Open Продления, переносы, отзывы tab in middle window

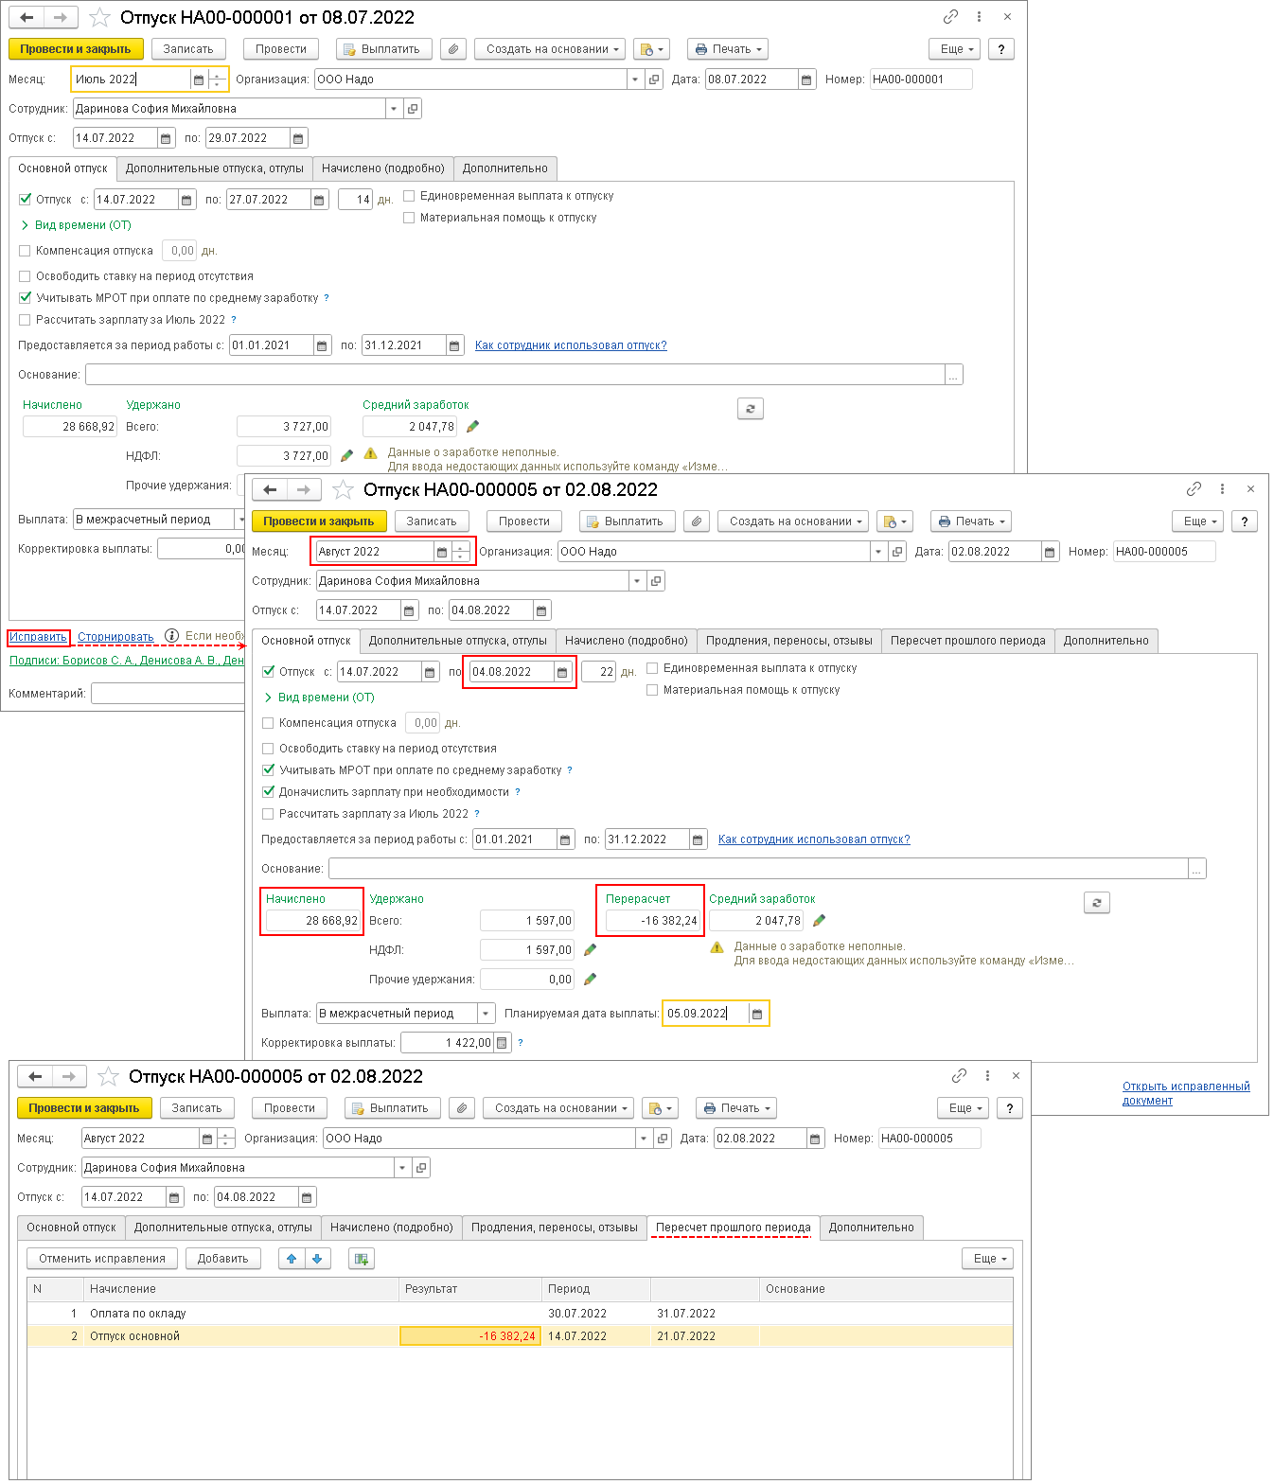788,641
